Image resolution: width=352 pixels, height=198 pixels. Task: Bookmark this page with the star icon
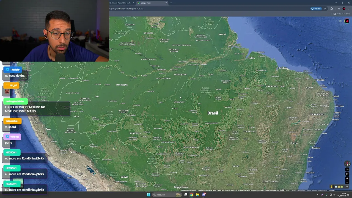[x=324, y=9]
